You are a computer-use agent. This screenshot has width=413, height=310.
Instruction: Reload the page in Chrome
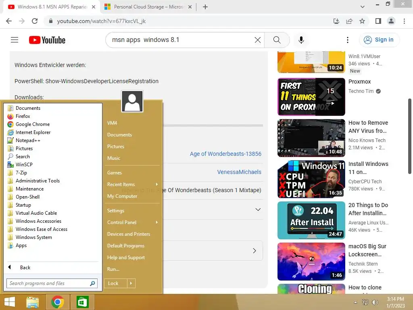(35, 21)
